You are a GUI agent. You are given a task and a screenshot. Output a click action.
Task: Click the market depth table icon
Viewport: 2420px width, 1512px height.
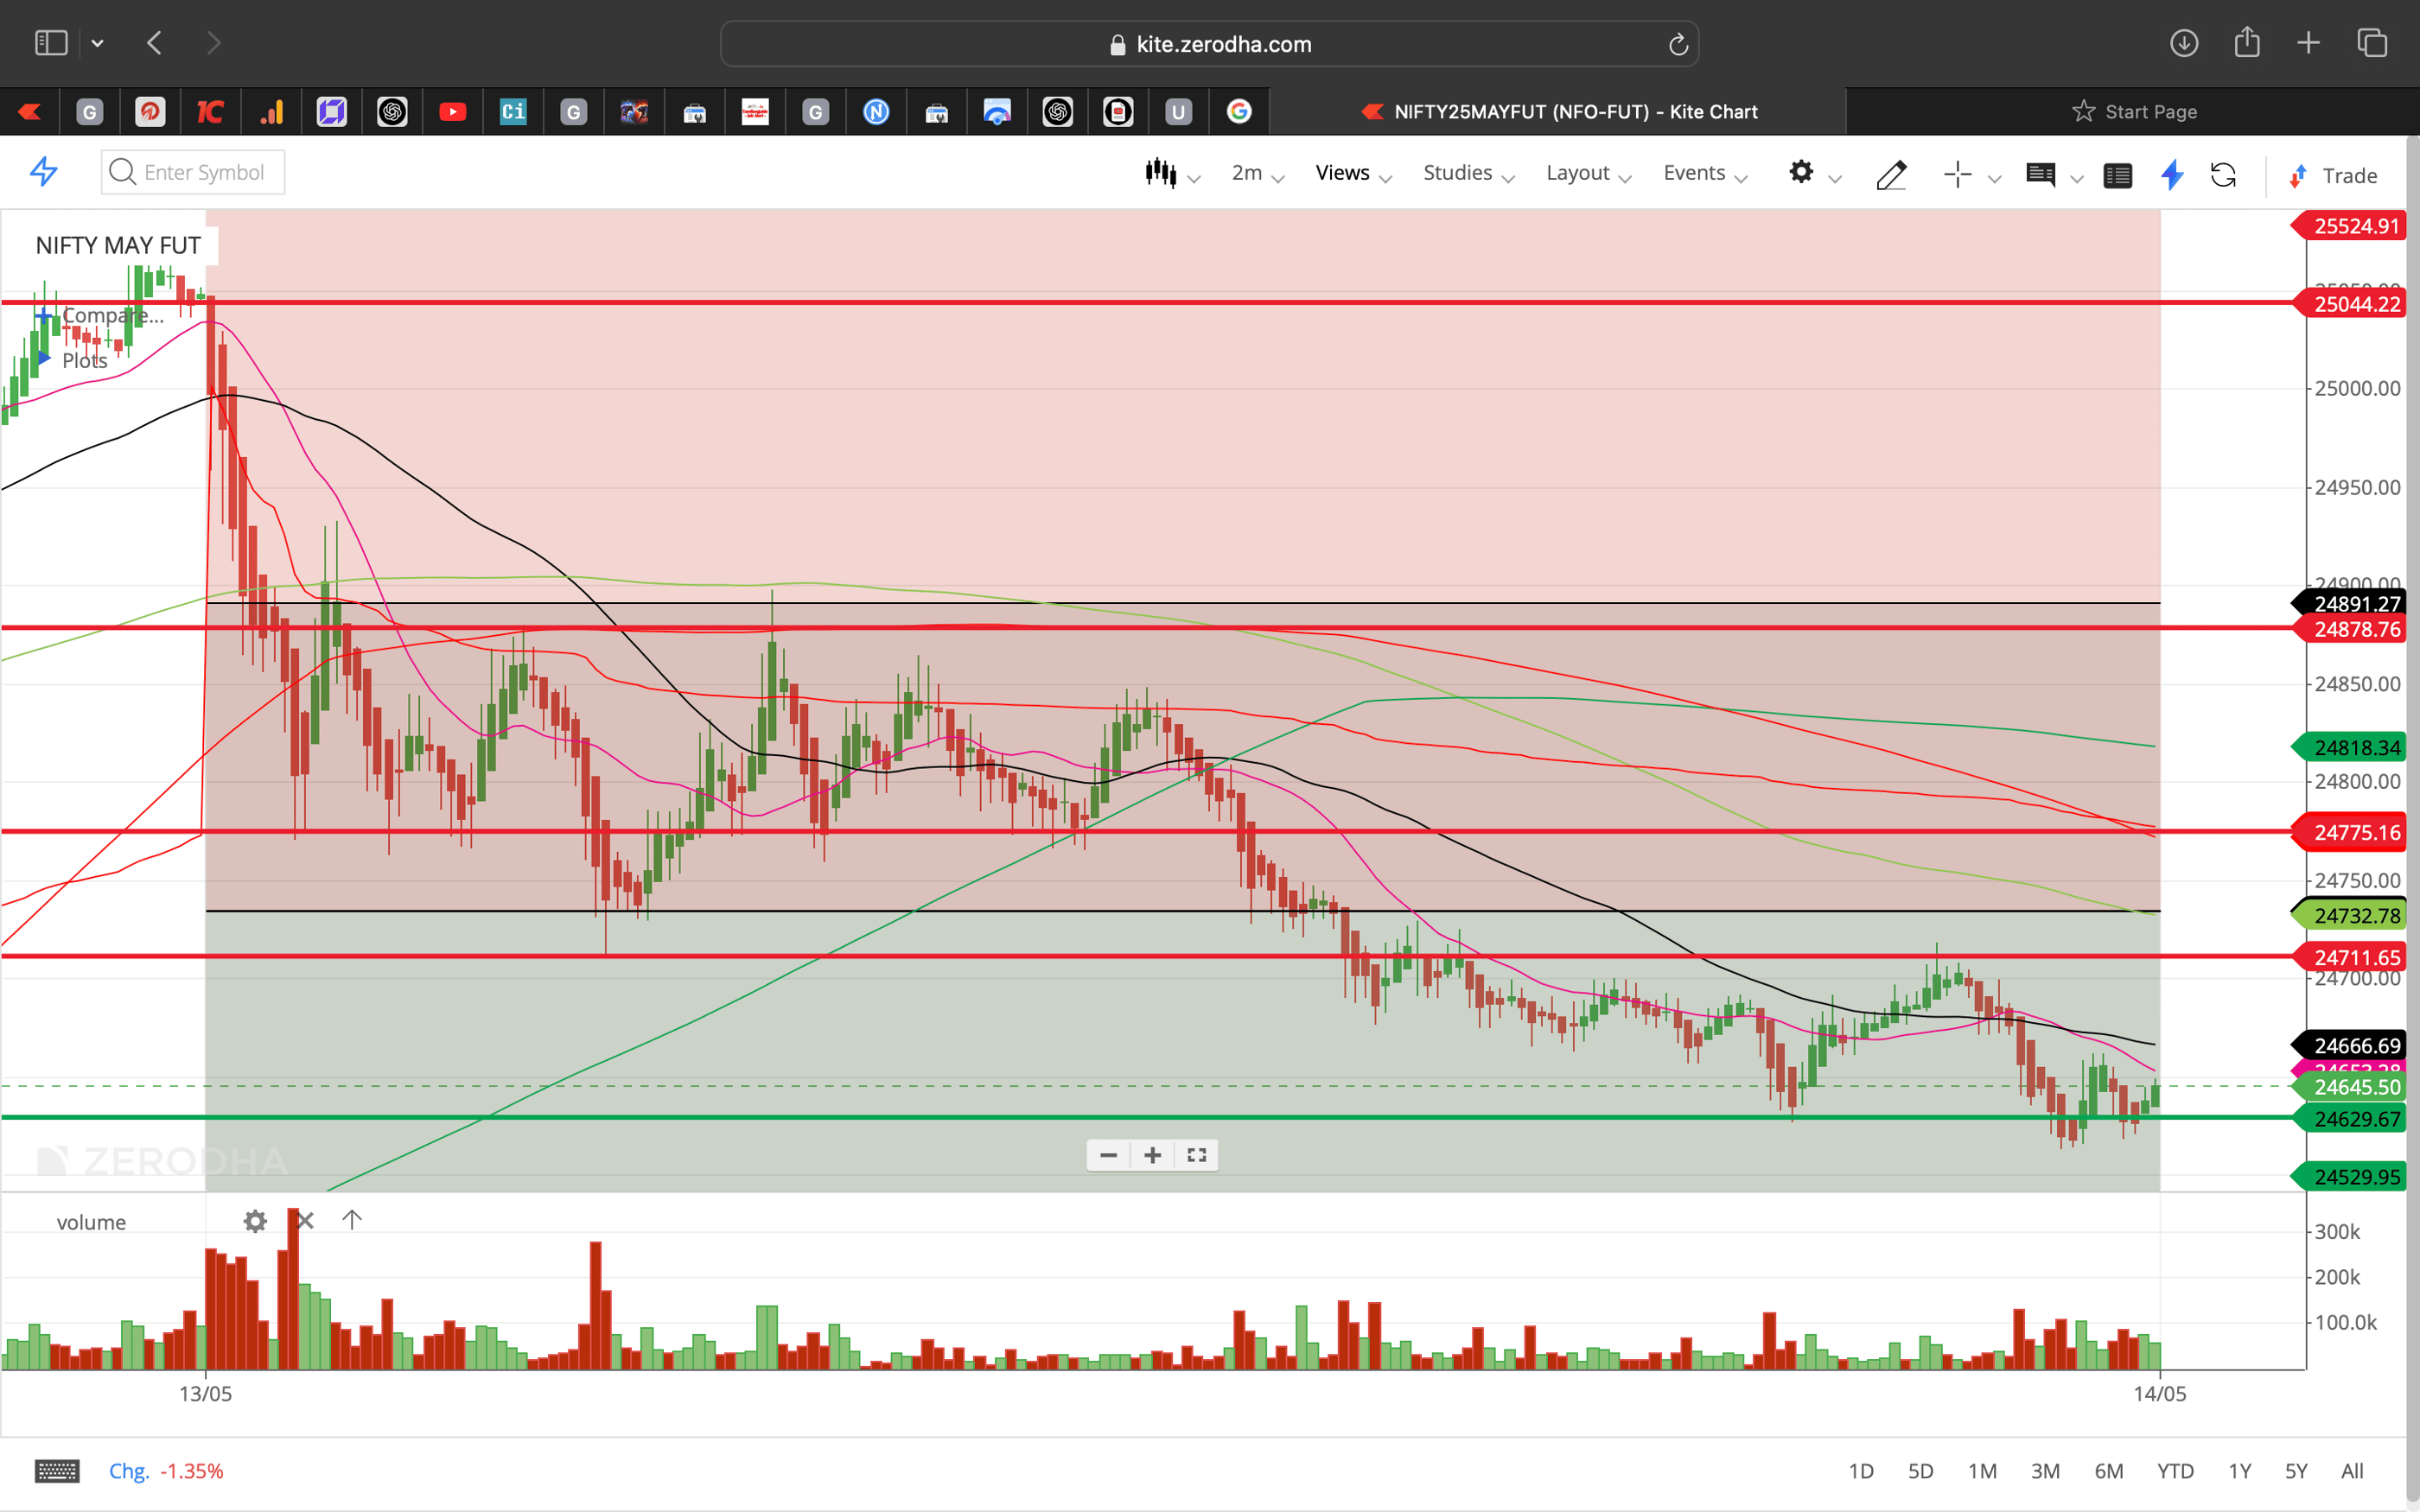2118,175
